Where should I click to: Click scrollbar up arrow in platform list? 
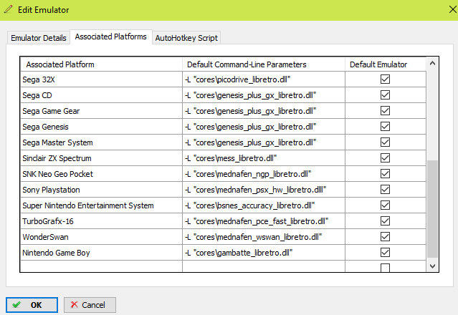pyautogui.click(x=432, y=64)
